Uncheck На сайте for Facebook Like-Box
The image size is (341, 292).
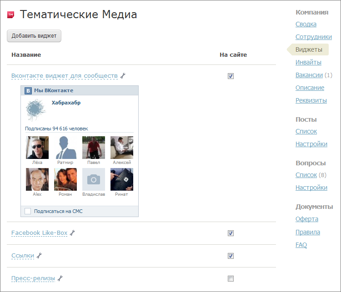231,233
